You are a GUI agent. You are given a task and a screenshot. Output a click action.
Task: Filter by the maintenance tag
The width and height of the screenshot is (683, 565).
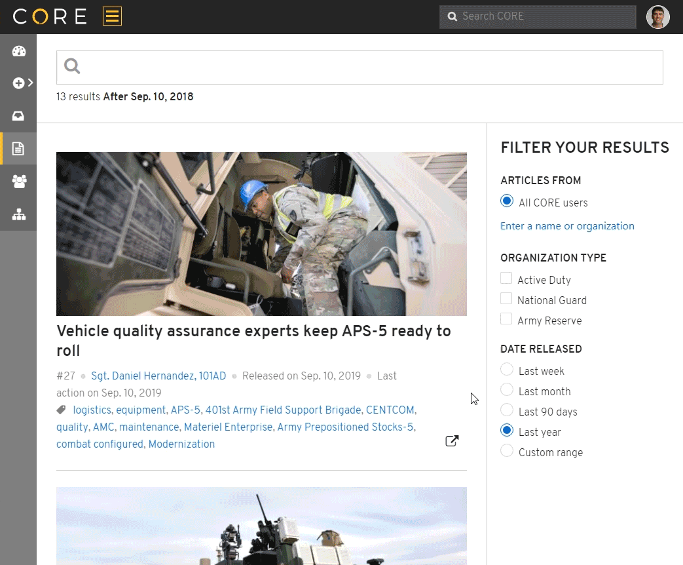click(x=149, y=427)
